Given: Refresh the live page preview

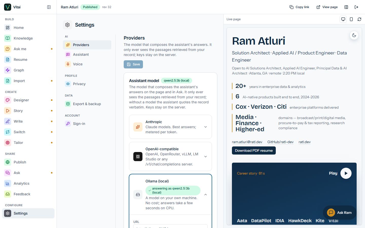Looking at the screenshot, I should [359, 19].
